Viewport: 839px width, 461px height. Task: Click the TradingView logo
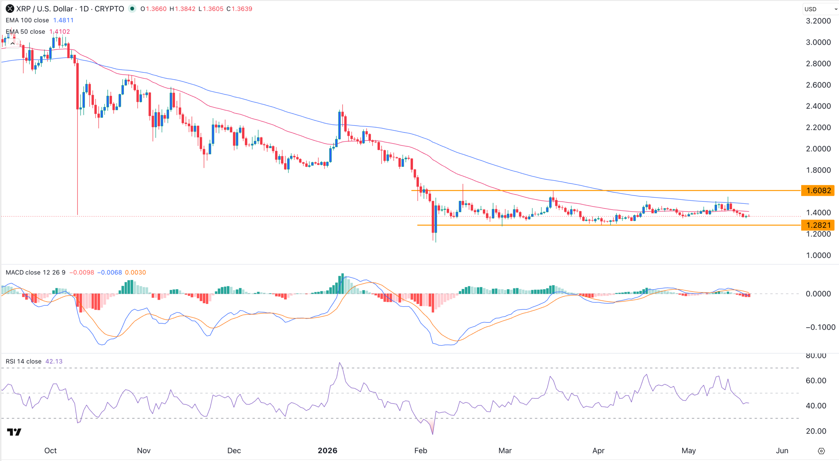coord(14,432)
